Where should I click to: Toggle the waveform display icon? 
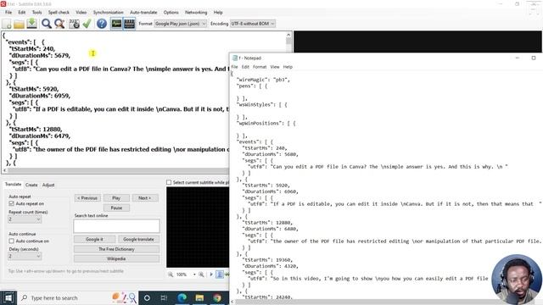116,24
